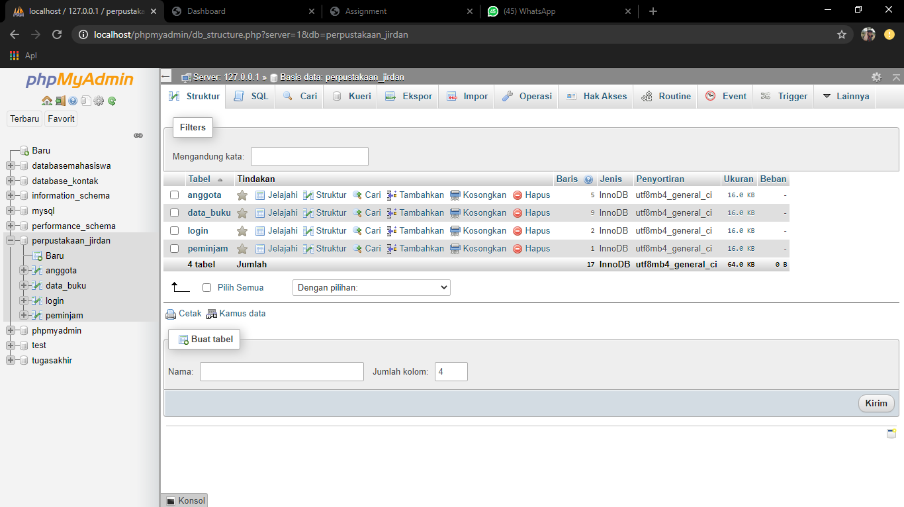Open the Konsol panel at the bottom
This screenshot has width=904, height=507.
click(x=184, y=500)
